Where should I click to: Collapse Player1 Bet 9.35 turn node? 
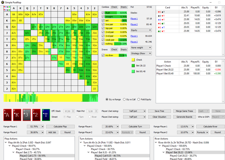(88, 152)
